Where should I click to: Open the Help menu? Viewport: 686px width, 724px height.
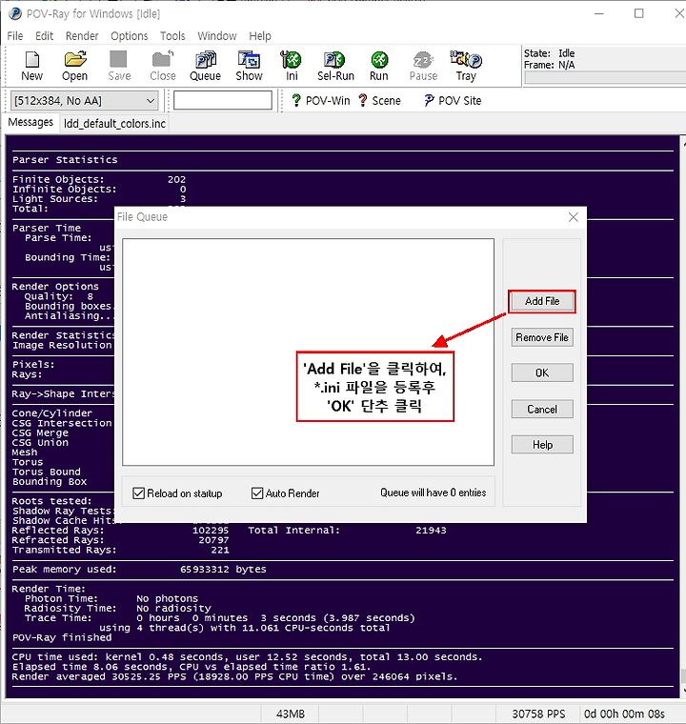pyautogui.click(x=260, y=36)
